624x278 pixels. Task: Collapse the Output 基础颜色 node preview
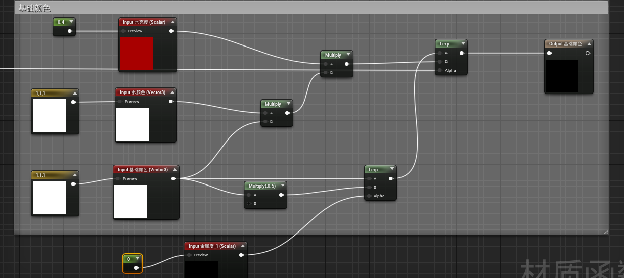(x=589, y=44)
